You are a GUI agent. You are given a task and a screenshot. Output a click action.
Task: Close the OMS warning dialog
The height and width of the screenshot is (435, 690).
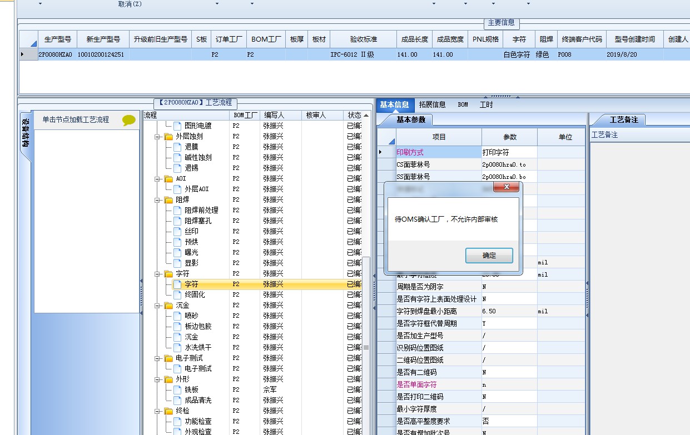pyautogui.click(x=507, y=187)
